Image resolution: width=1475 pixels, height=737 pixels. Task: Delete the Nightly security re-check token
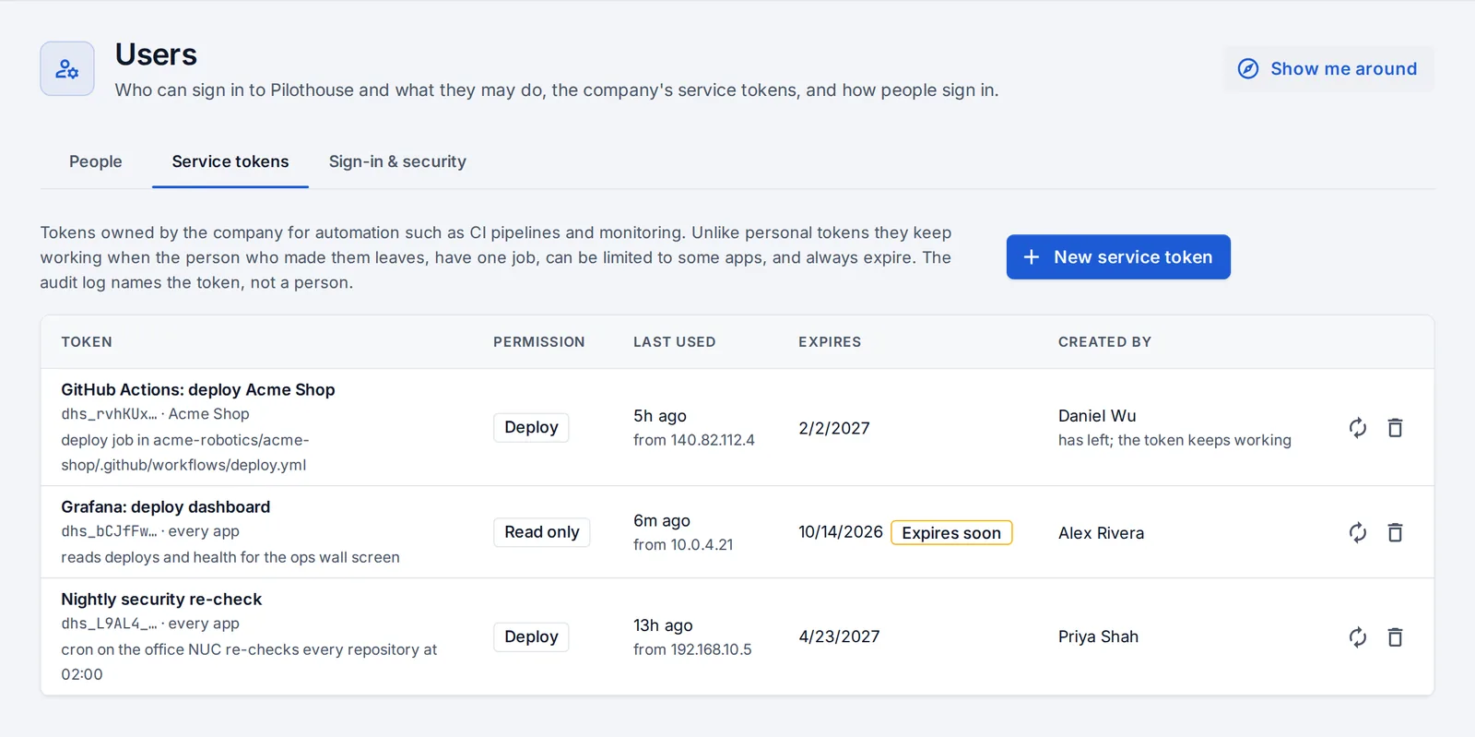1395,637
